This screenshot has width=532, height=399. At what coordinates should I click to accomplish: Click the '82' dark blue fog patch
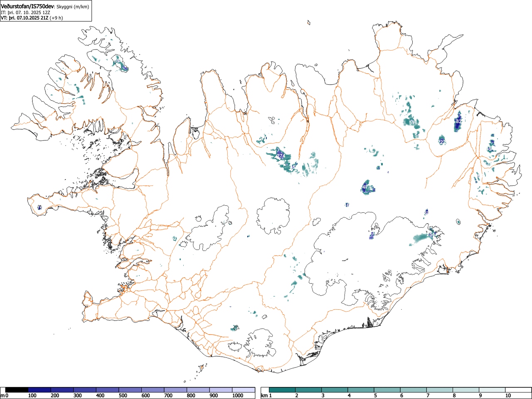(x=459, y=121)
